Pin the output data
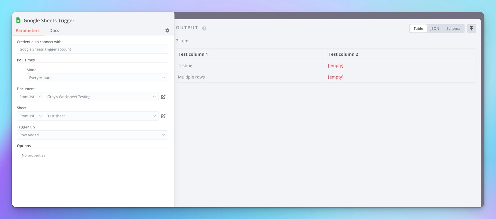 pyautogui.click(x=471, y=28)
